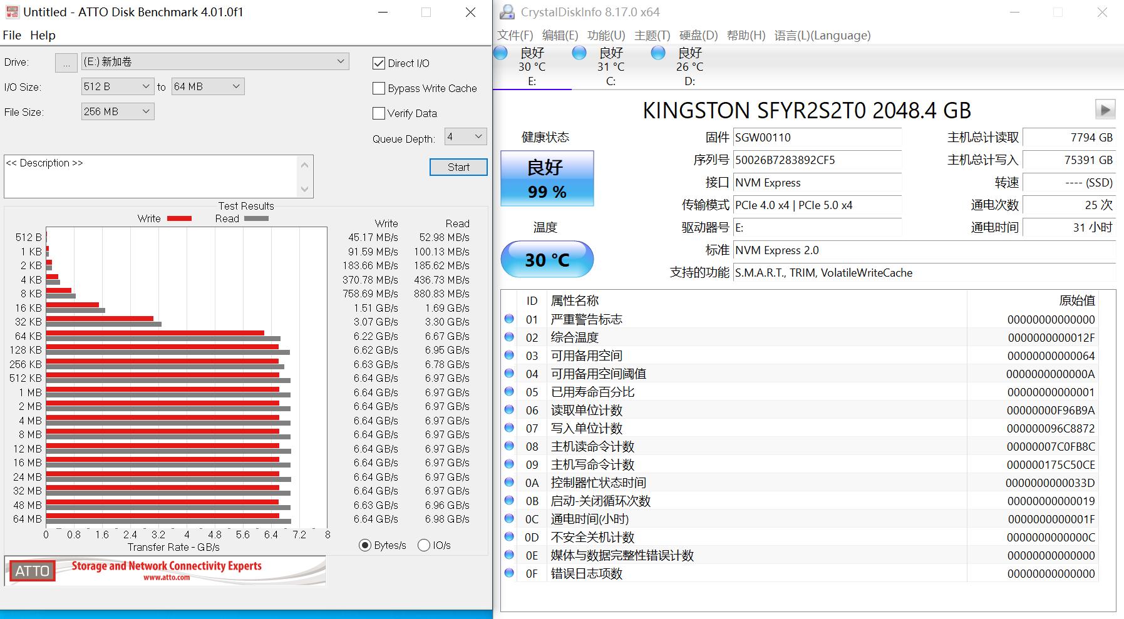Open the minimum I/O Size dropdown
The height and width of the screenshot is (619, 1124).
click(x=118, y=86)
